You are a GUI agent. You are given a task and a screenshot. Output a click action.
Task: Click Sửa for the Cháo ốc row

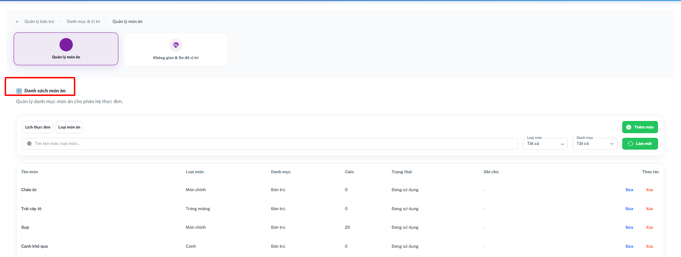pos(629,190)
